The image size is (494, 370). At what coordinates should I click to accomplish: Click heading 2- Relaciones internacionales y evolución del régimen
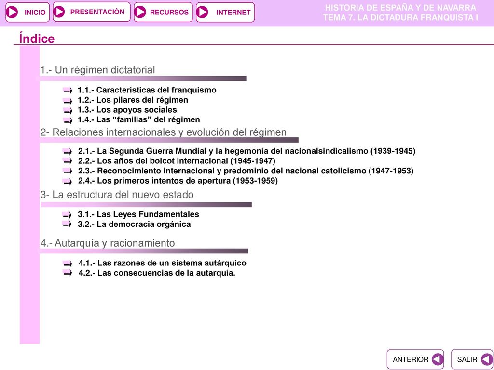(163, 132)
